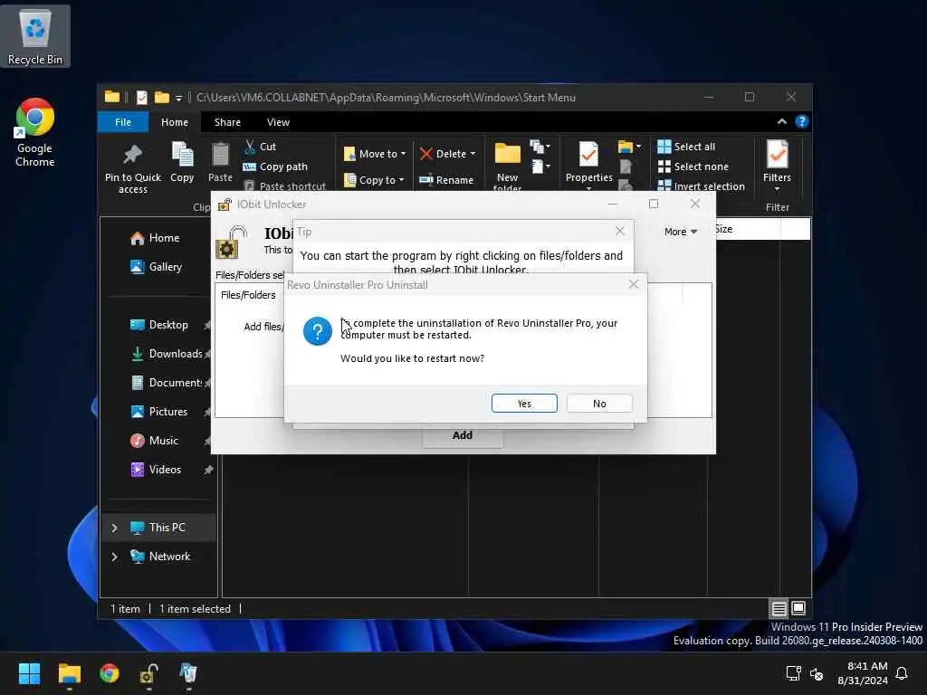Image resolution: width=927 pixels, height=695 pixels.
Task: Open Explorer help icon
Action: click(802, 122)
